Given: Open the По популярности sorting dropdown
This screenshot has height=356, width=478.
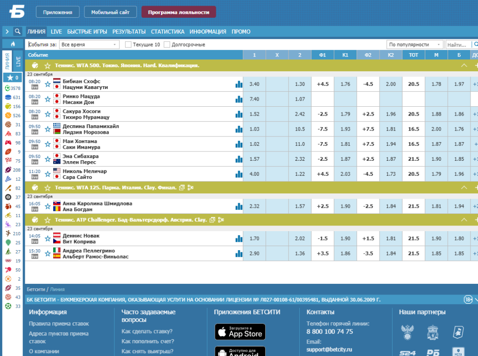Looking at the screenshot, I should tap(415, 44).
